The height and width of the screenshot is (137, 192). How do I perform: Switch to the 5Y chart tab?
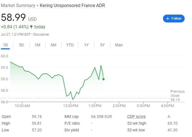click(x=102, y=45)
